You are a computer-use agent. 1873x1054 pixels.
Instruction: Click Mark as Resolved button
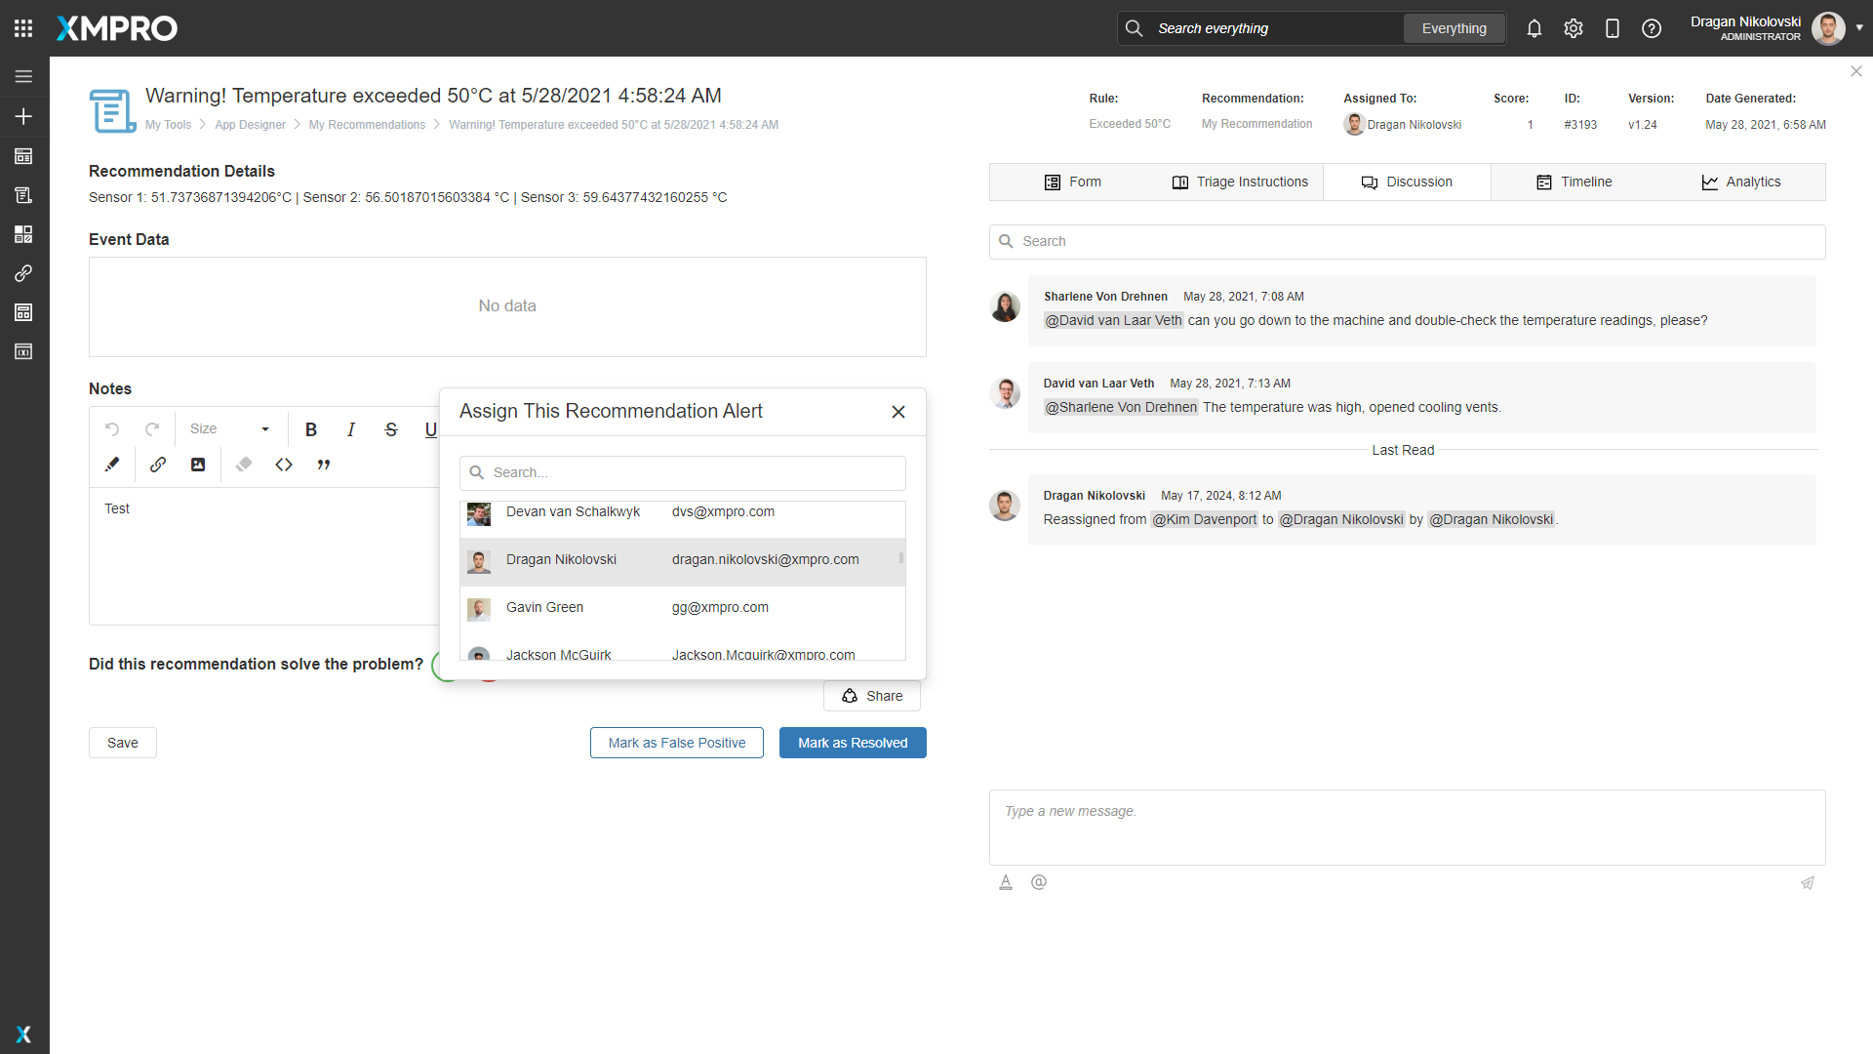pyautogui.click(x=853, y=743)
